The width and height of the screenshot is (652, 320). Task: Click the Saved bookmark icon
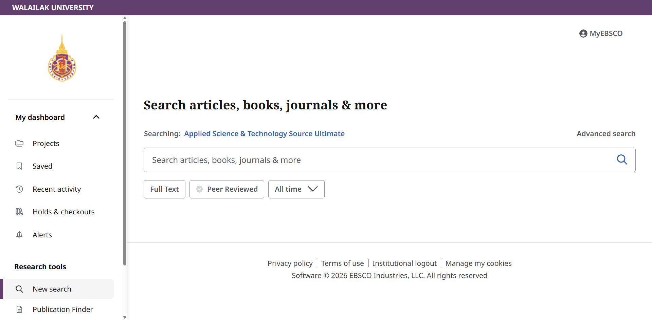click(19, 166)
